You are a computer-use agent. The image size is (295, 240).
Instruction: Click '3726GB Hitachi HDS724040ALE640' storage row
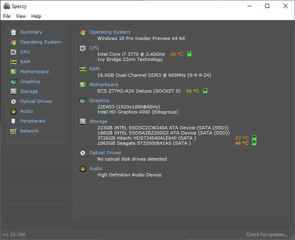[x=147, y=138]
